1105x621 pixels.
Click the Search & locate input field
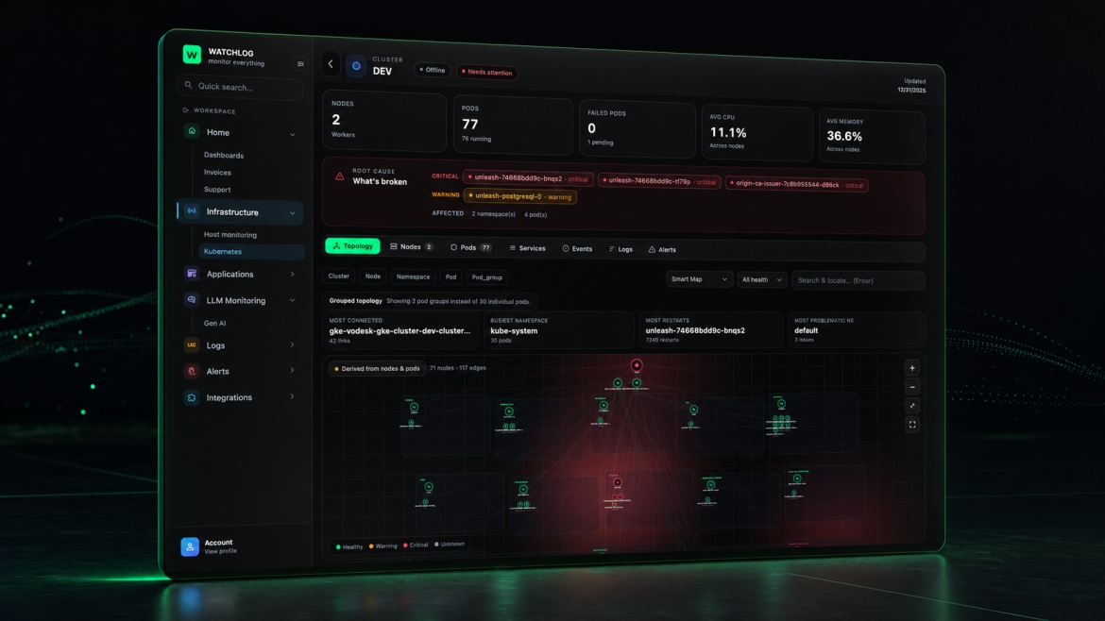pyautogui.click(x=858, y=281)
